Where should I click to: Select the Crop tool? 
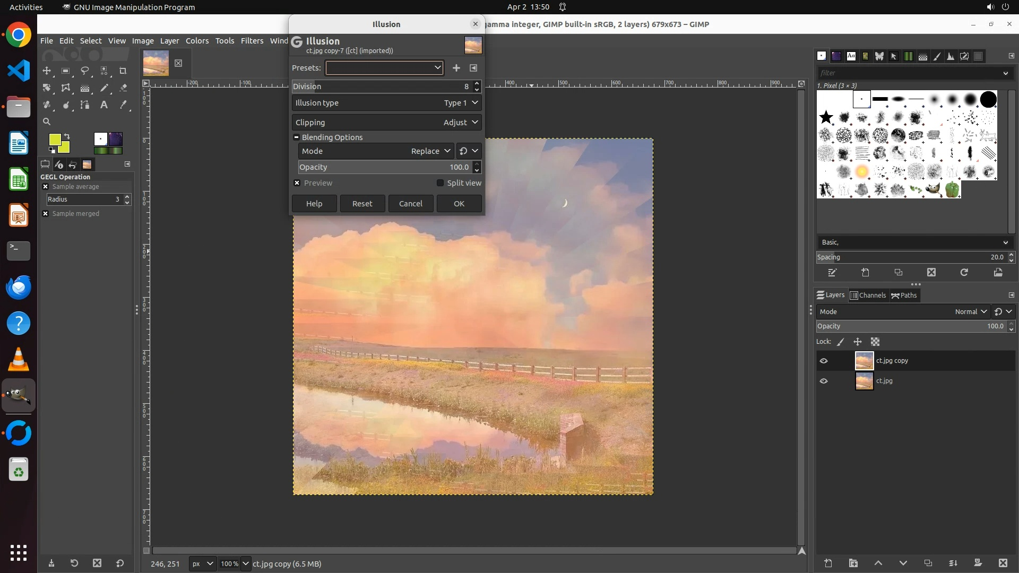[123, 71]
